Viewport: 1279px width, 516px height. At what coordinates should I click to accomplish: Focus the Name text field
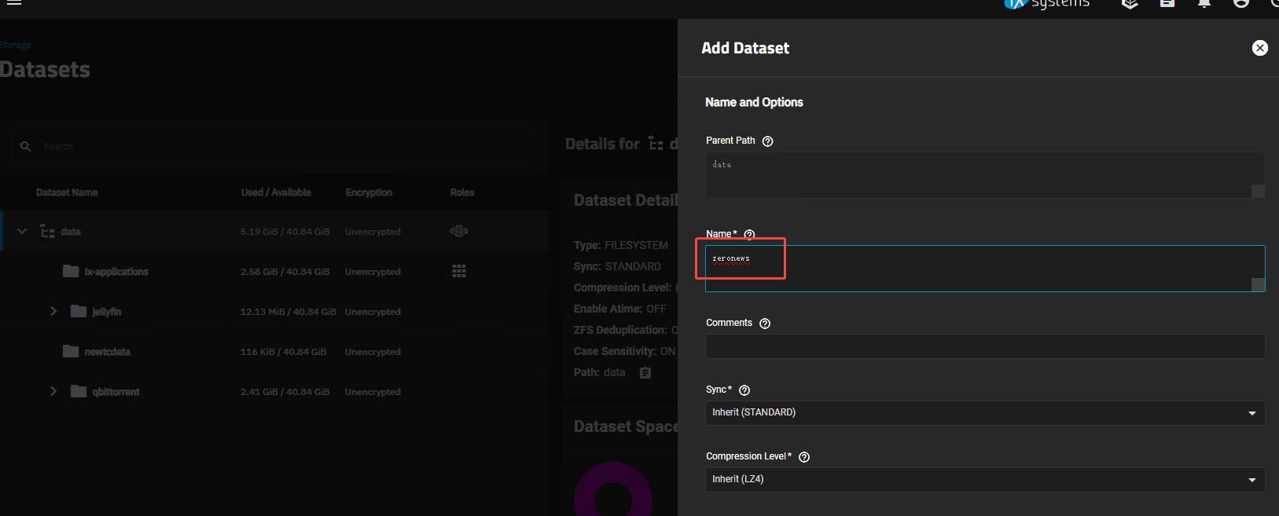pyautogui.click(x=985, y=269)
